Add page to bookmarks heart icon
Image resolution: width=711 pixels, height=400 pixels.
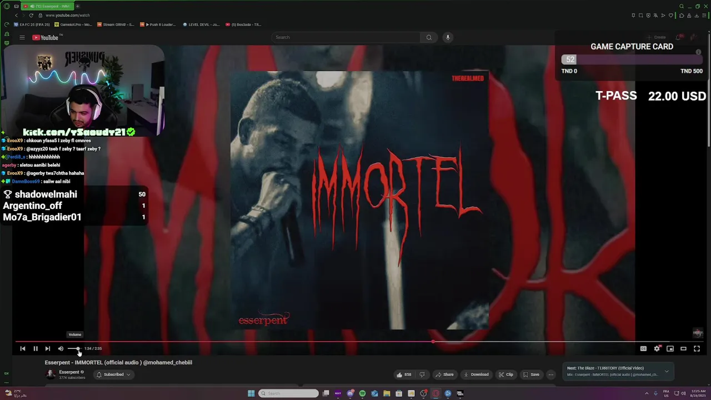click(x=671, y=16)
